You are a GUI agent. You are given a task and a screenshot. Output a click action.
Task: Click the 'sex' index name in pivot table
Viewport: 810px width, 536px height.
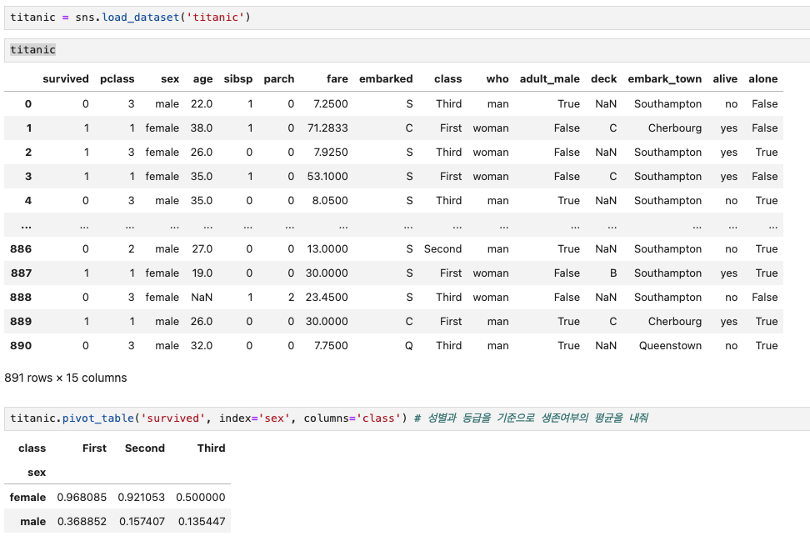(37, 473)
